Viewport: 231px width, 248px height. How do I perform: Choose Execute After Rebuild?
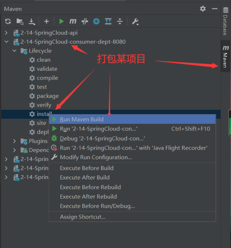[x=132, y=196]
